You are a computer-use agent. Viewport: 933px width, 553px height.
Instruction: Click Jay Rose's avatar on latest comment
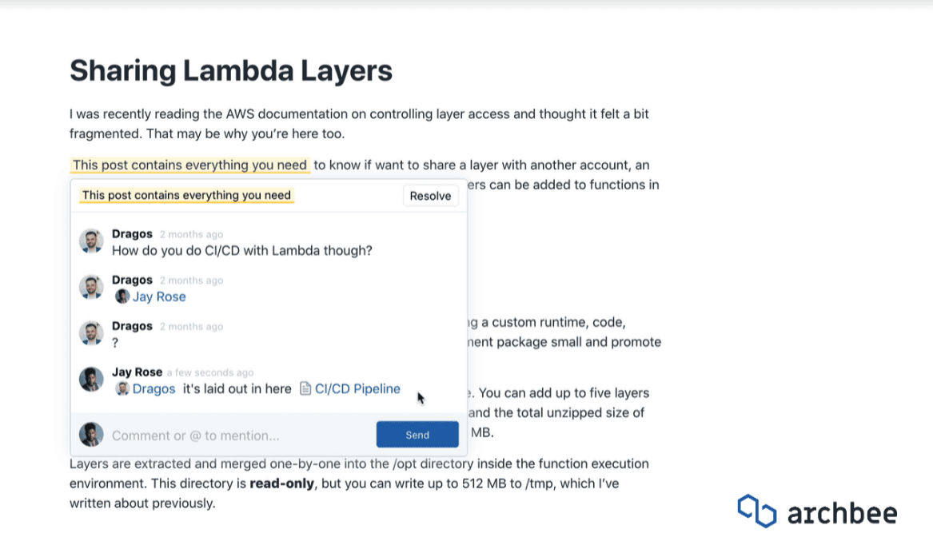pos(92,380)
